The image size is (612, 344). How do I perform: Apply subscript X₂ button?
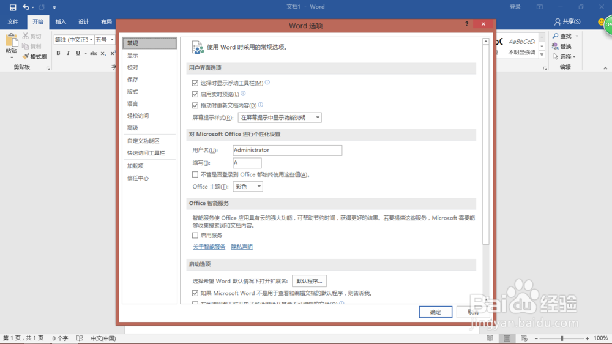click(x=103, y=53)
